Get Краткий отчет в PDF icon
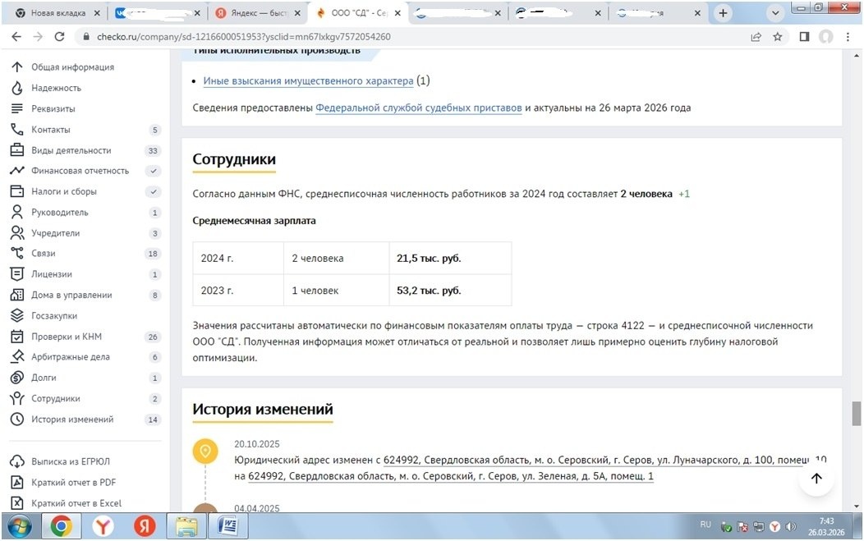Image resolution: width=864 pixels, height=541 pixels. 17,482
